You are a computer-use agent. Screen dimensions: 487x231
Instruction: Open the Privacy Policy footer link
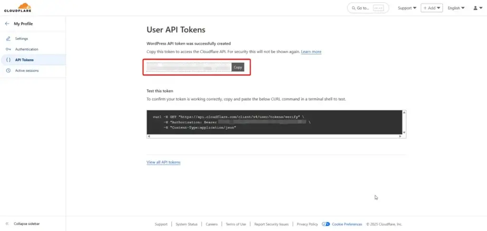pos(307,224)
